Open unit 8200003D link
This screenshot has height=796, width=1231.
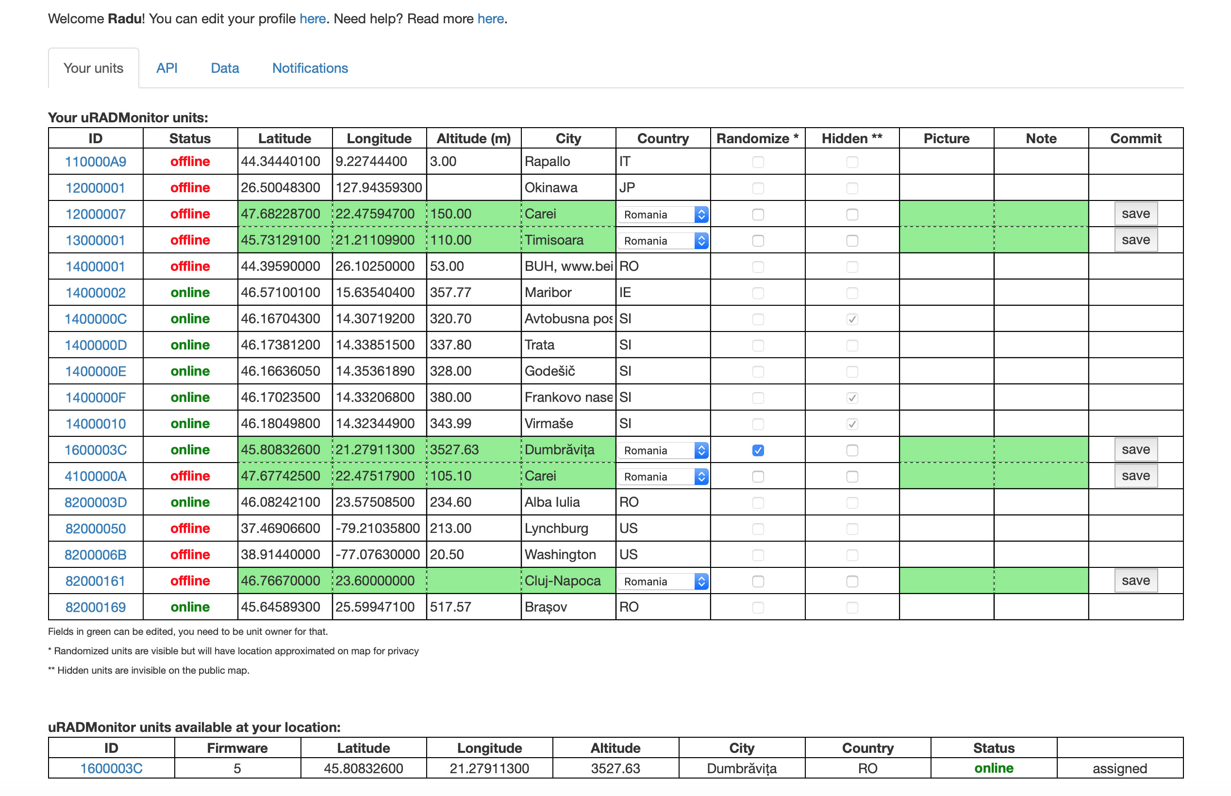point(95,502)
